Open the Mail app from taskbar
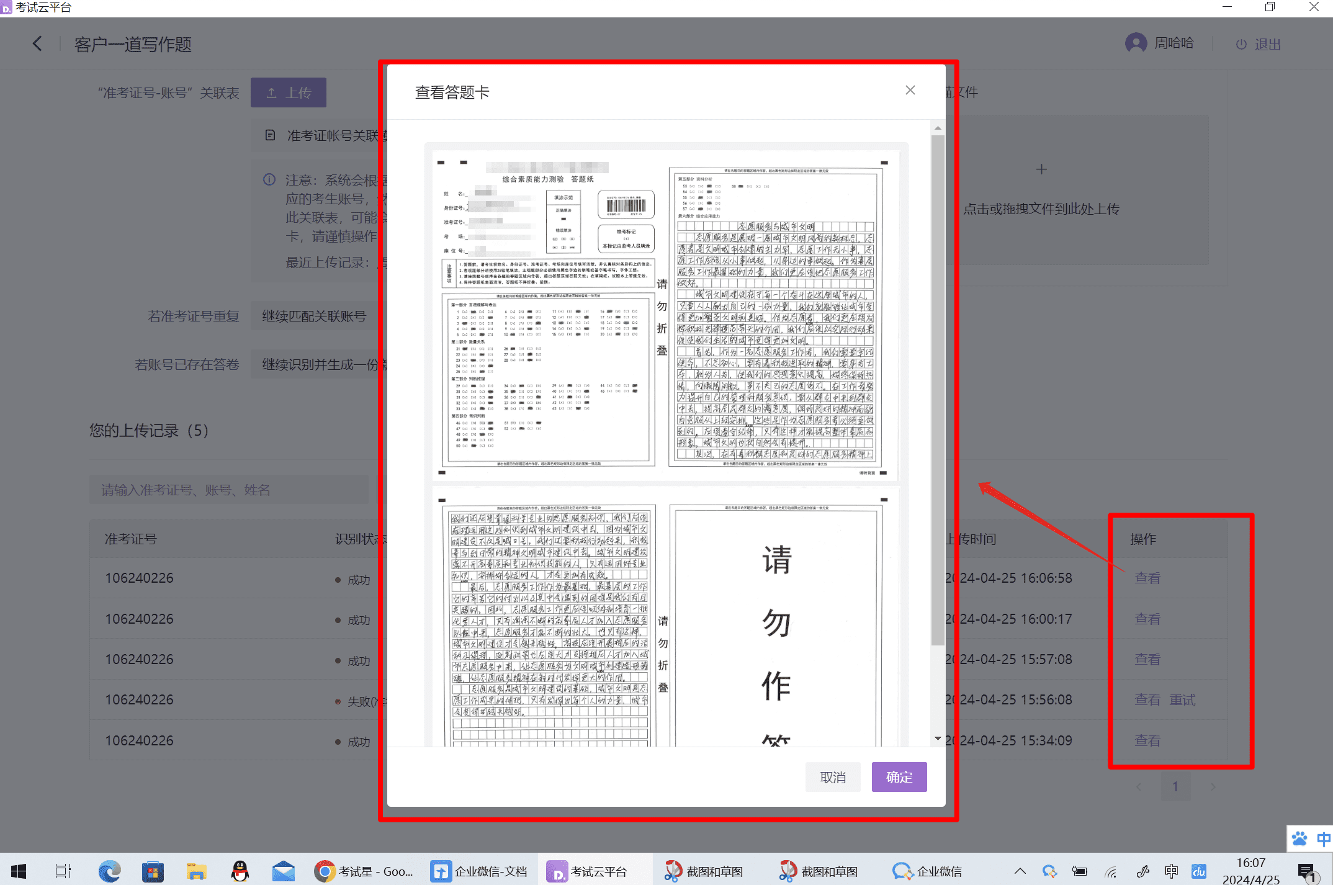 (284, 871)
